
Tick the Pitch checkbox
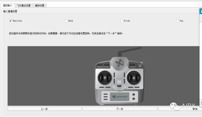coord(122,21)
